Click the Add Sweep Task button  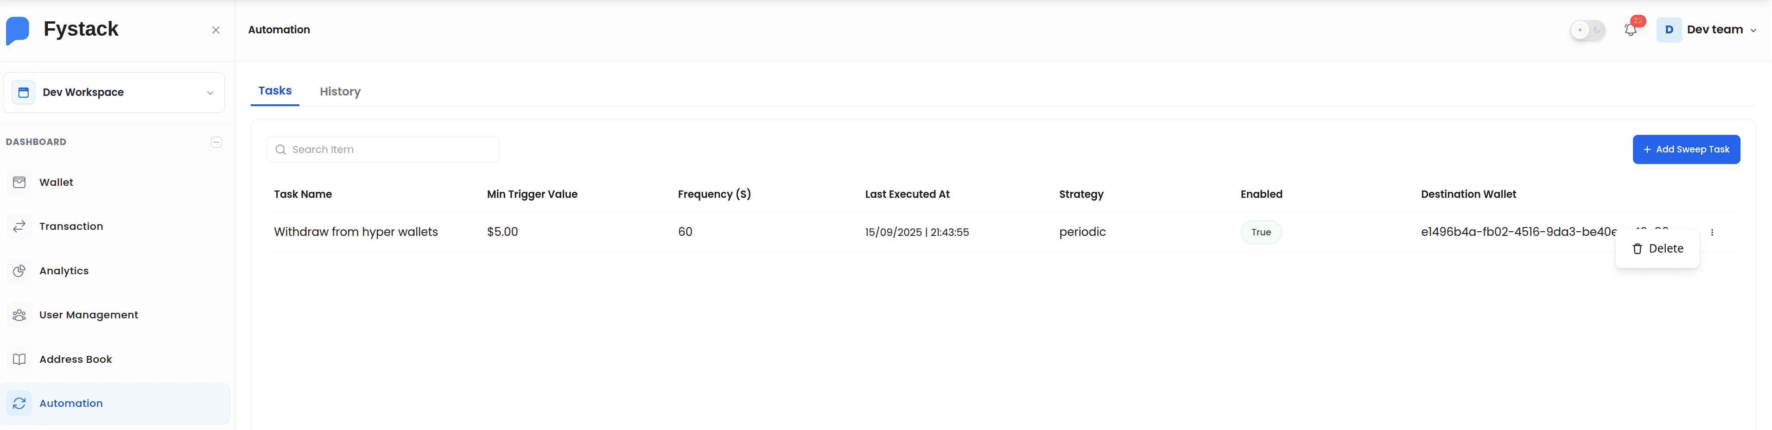click(x=1685, y=149)
